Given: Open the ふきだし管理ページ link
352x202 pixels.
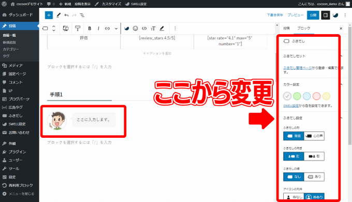Looking at the screenshot, I should coord(298,68).
